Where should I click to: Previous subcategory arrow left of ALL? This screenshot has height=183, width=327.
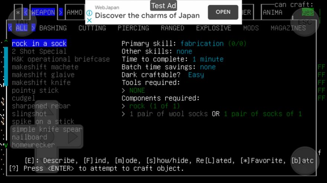(10, 28)
